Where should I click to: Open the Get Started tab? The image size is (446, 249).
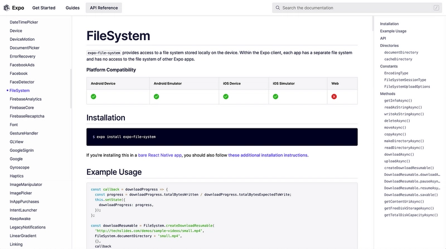coord(44,8)
